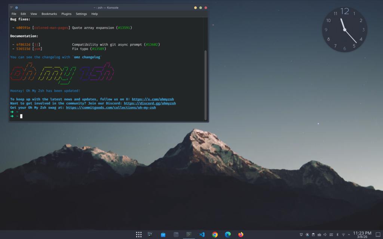Open Google Chrome from the taskbar
Viewport: 383px width, 239px height.
pyautogui.click(x=215, y=235)
